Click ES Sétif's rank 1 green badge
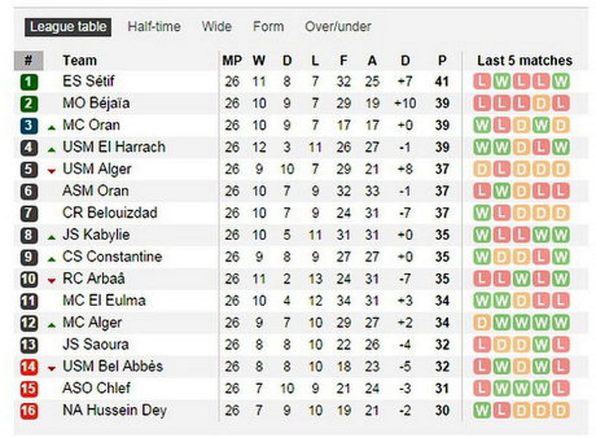This screenshot has width=596, height=438. point(29,82)
